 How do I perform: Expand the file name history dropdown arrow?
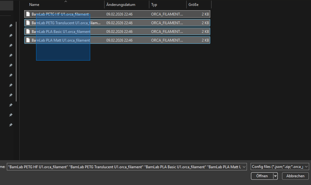tap(244, 167)
